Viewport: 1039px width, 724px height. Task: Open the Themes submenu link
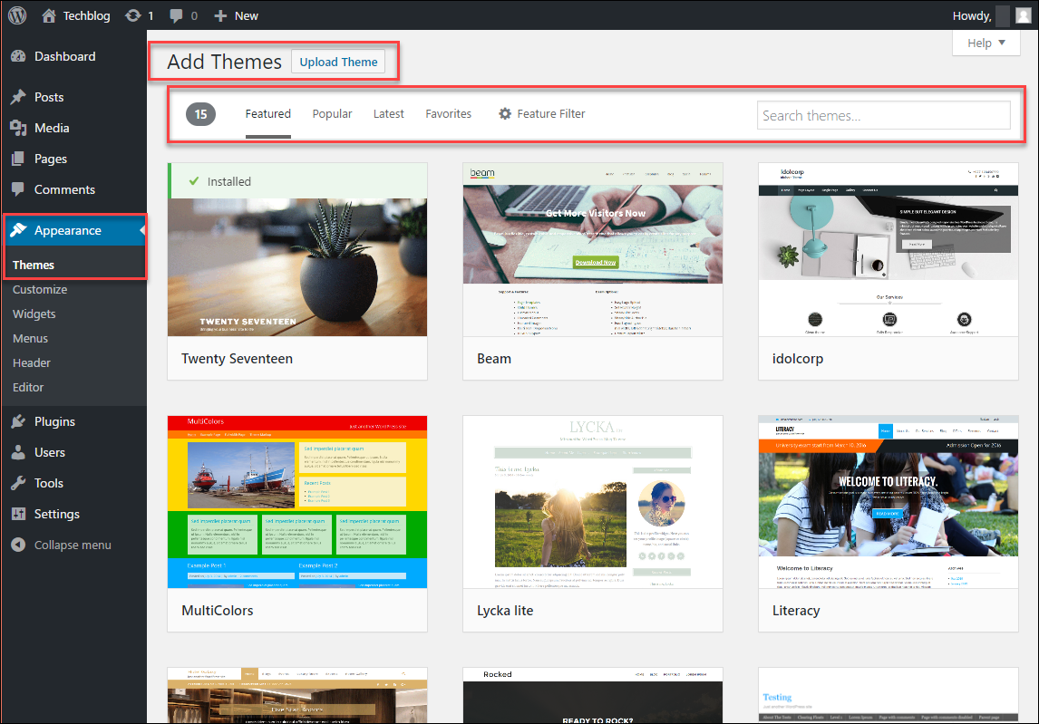pos(34,265)
